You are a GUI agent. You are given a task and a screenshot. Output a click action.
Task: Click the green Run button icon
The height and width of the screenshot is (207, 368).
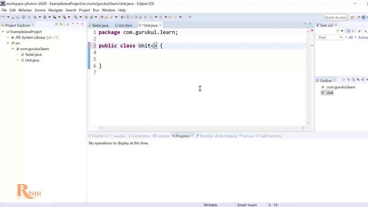45,17
